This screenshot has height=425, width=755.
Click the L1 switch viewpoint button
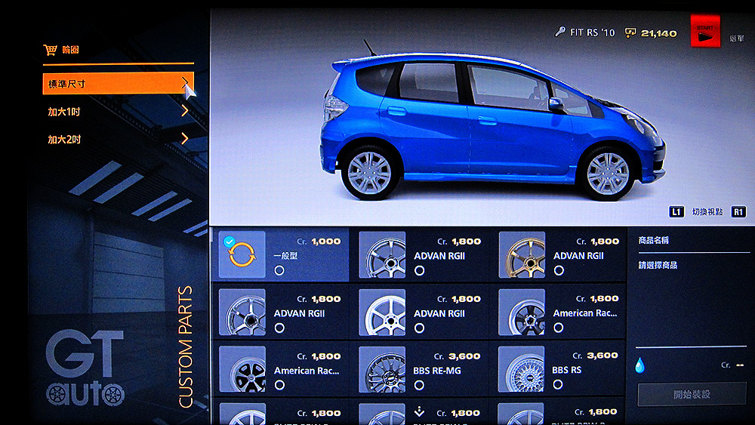tap(676, 212)
